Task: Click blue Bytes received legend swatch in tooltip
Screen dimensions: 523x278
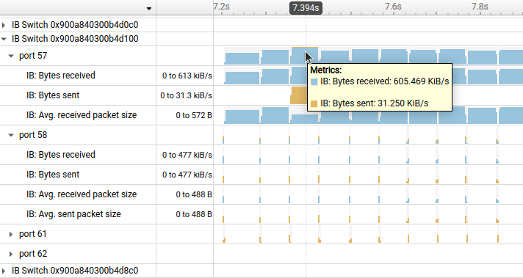Action: (314, 82)
